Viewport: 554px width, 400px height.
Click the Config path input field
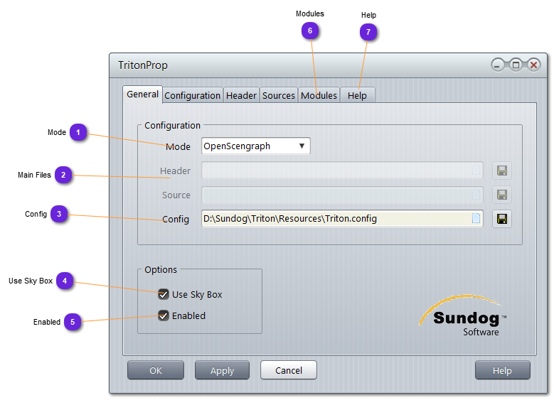coord(334,219)
